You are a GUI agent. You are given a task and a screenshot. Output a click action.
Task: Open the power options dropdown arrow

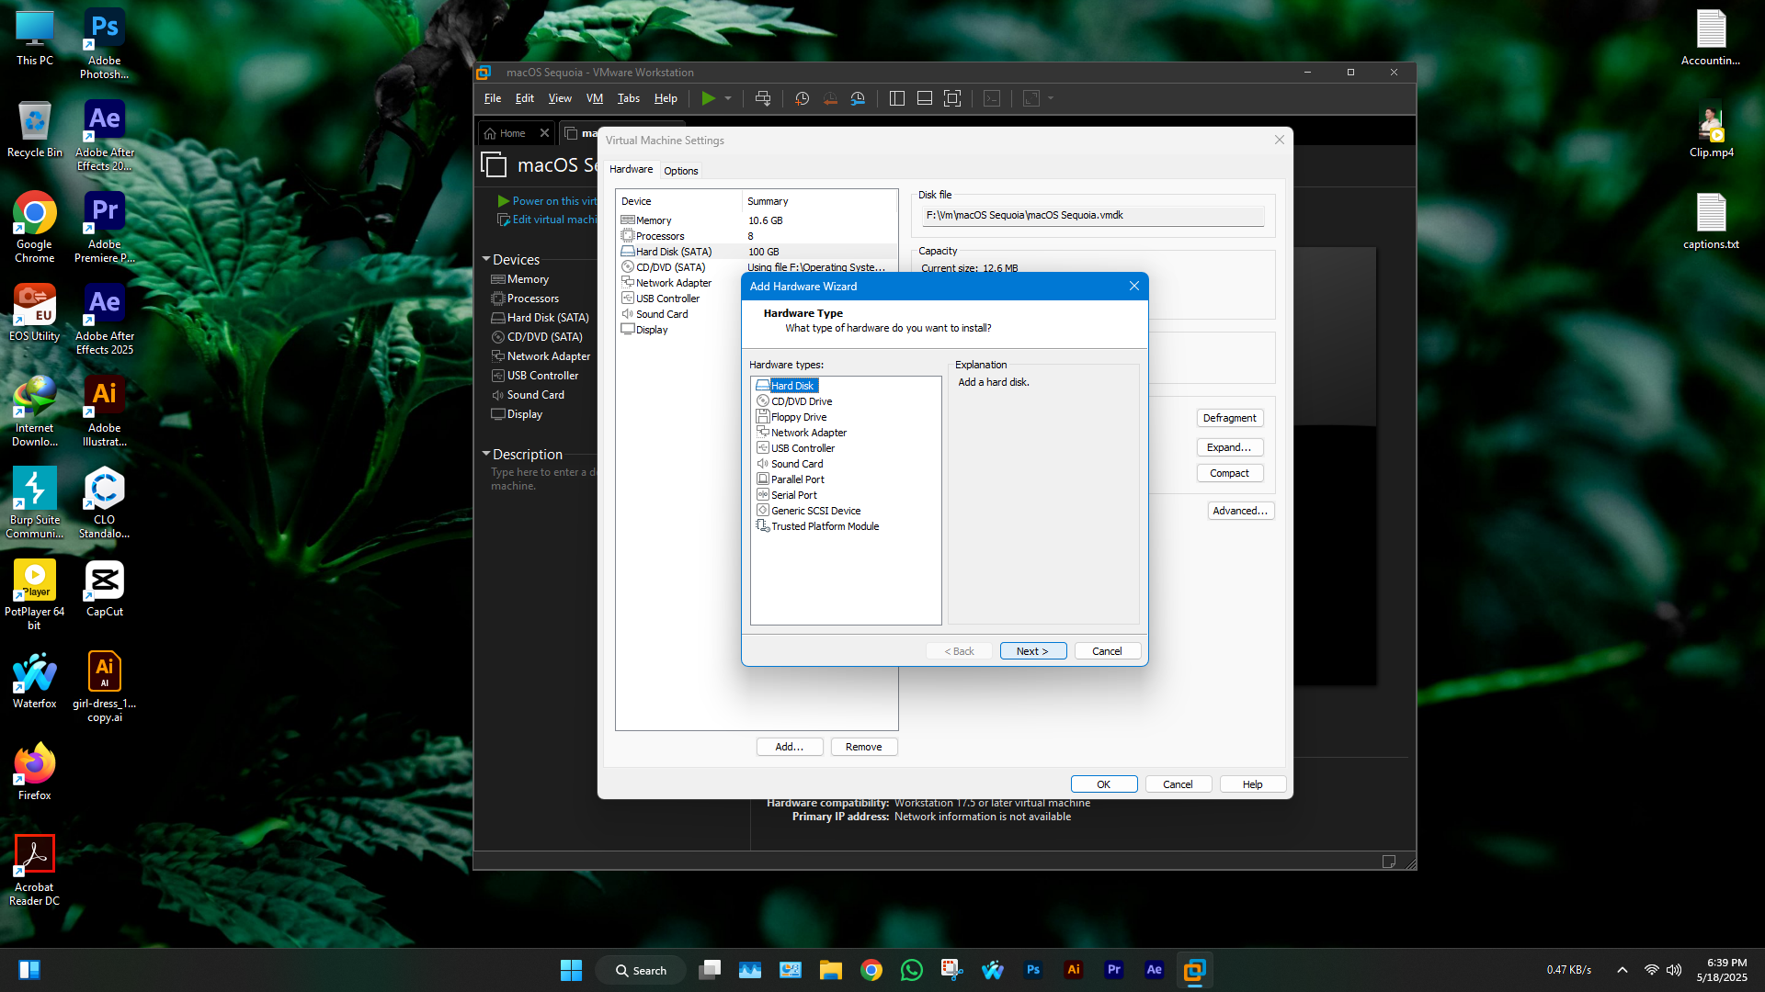coord(728,98)
